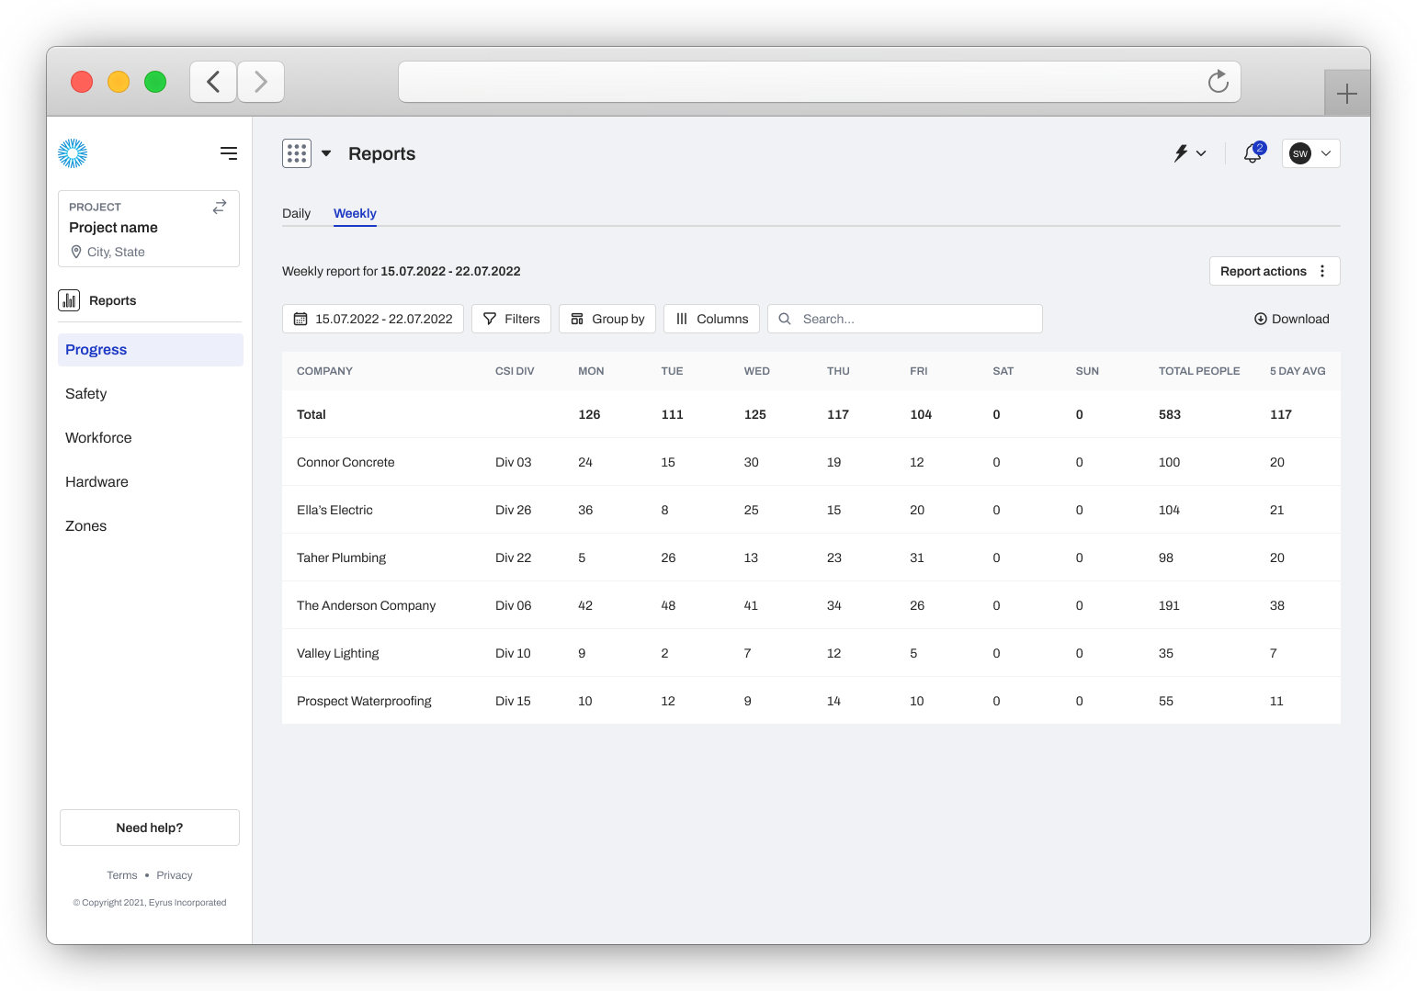Open the SW profile dropdown
1417x991 pixels.
click(1310, 153)
